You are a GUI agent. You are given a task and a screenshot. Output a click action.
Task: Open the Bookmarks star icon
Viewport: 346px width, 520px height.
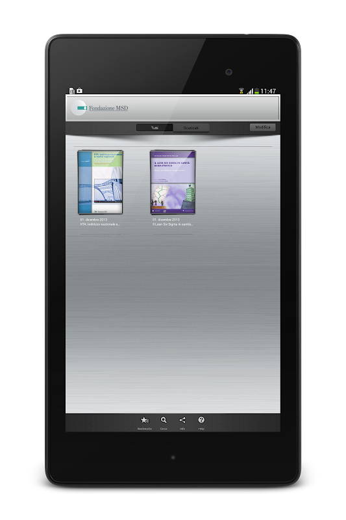click(x=144, y=420)
